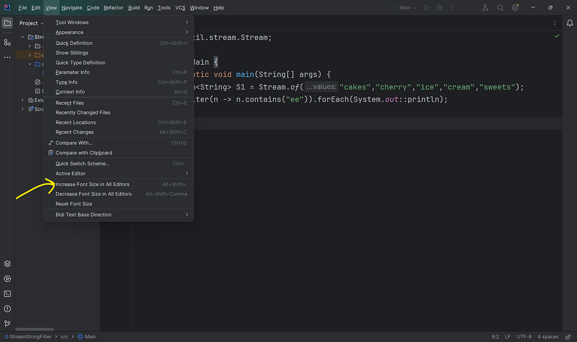
Task: Start debugging with the bug icon
Action: coord(439,7)
